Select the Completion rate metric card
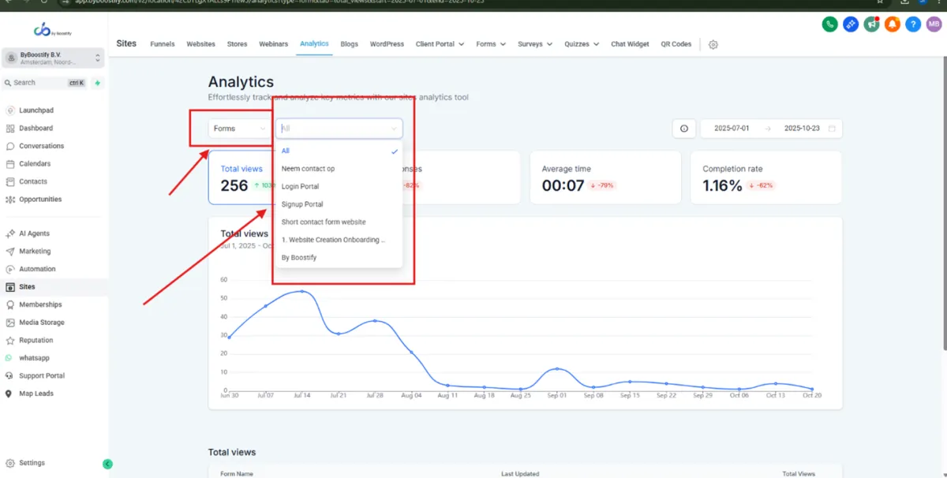This screenshot has width=947, height=478. (x=765, y=177)
